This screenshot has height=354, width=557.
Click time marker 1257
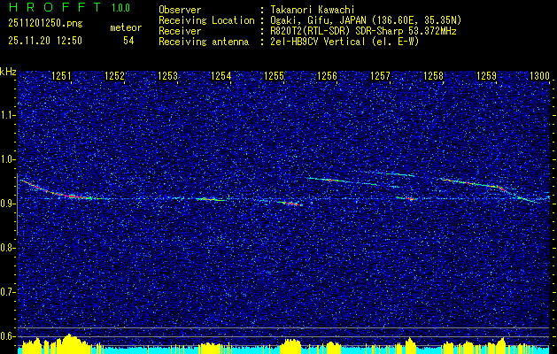tap(381, 76)
